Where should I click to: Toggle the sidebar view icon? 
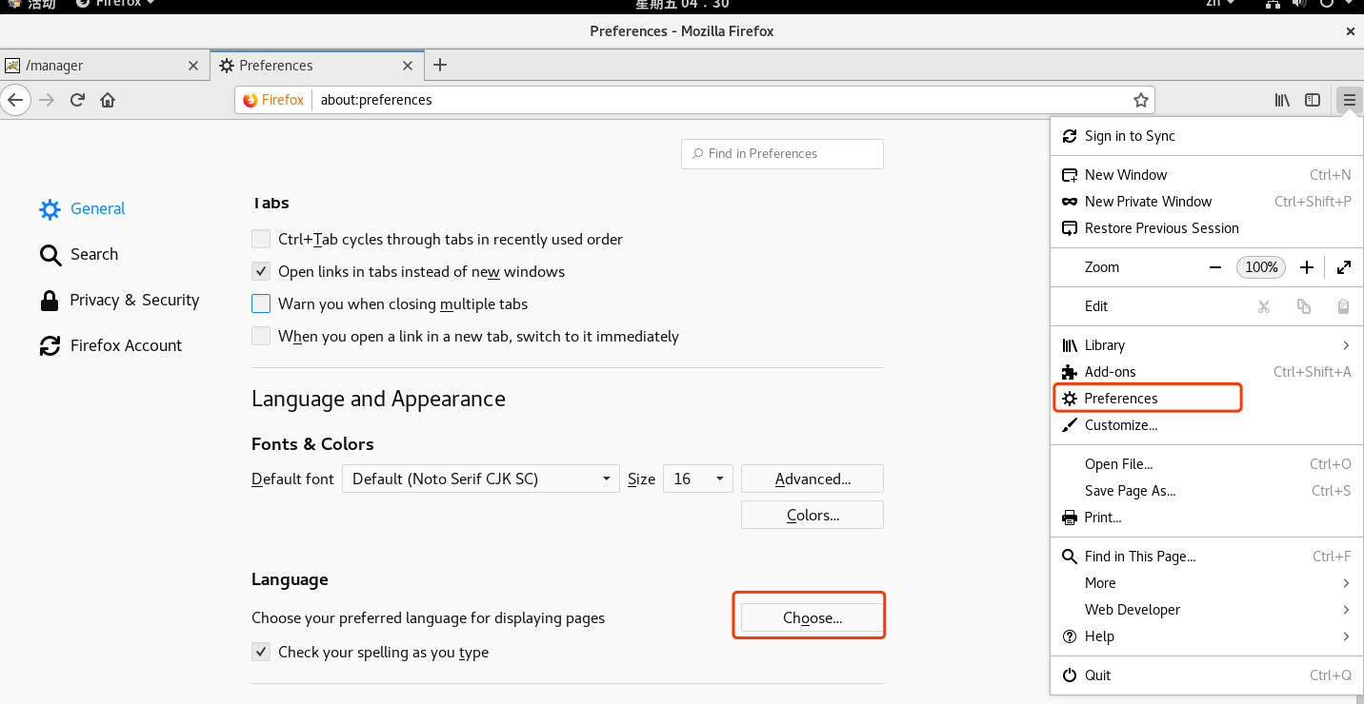(x=1313, y=100)
